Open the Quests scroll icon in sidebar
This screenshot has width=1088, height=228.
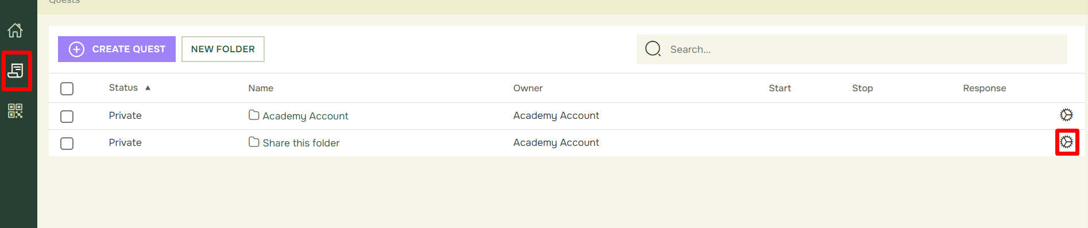point(16,71)
